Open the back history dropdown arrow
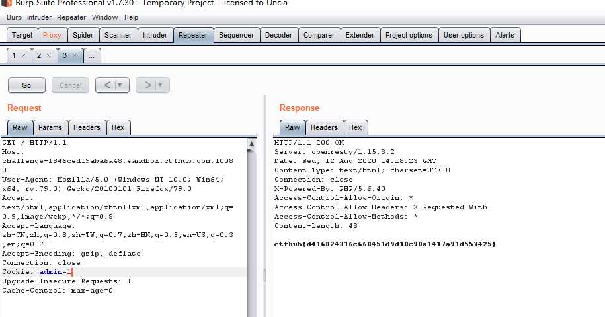Image resolution: width=605 pixels, height=317 pixels. (x=120, y=85)
